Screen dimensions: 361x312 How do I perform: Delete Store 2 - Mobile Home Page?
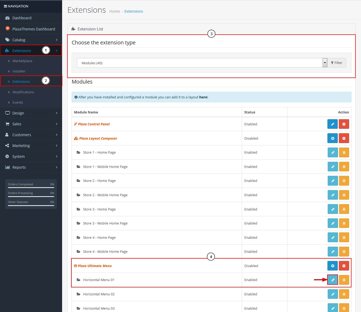point(344,195)
